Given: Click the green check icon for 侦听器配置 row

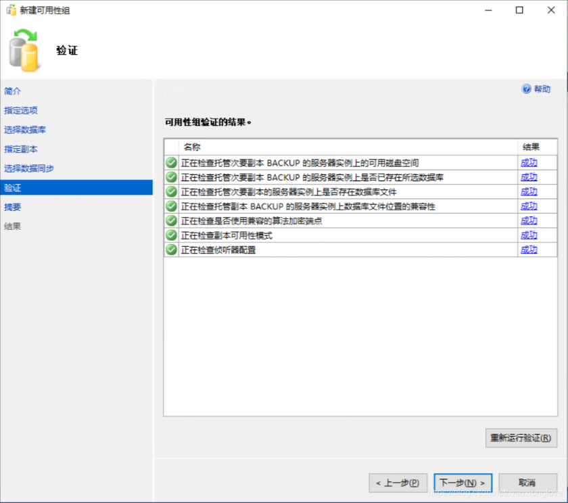Looking at the screenshot, I should [x=171, y=249].
